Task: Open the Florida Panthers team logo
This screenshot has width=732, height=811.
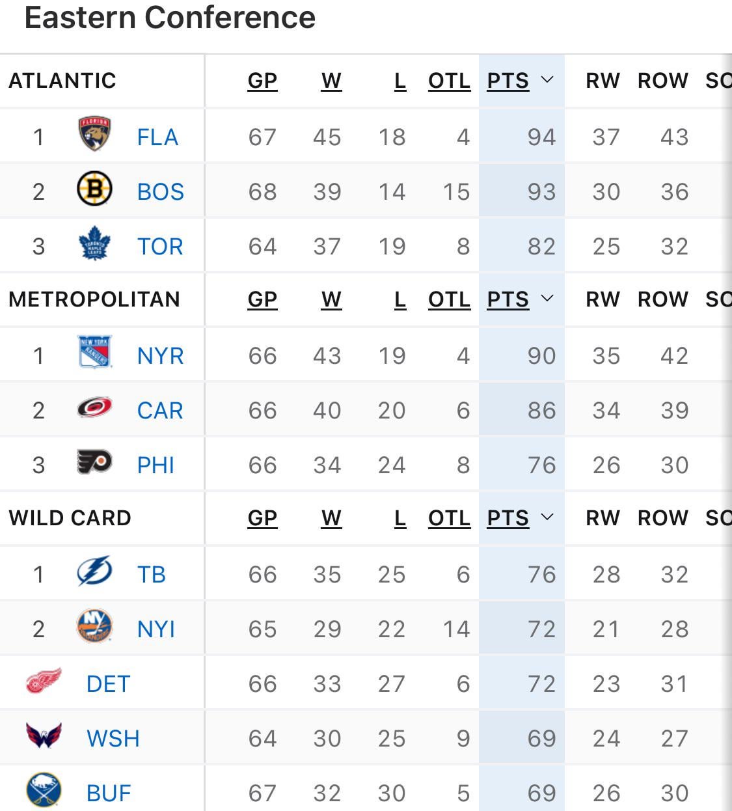Action: [94, 135]
